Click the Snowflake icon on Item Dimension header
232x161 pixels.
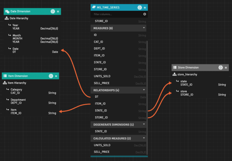51,76
